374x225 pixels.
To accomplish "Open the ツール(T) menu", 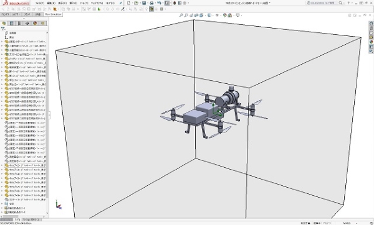I will [84, 3].
